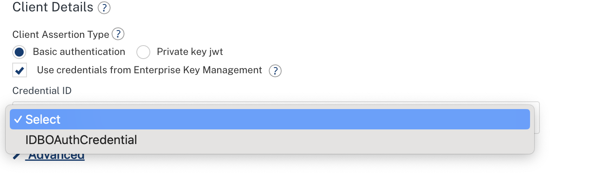Viewport: 606px width, 188px height.
Task: Choose the Private key jwt radio button
Action: tap(143, 52)
